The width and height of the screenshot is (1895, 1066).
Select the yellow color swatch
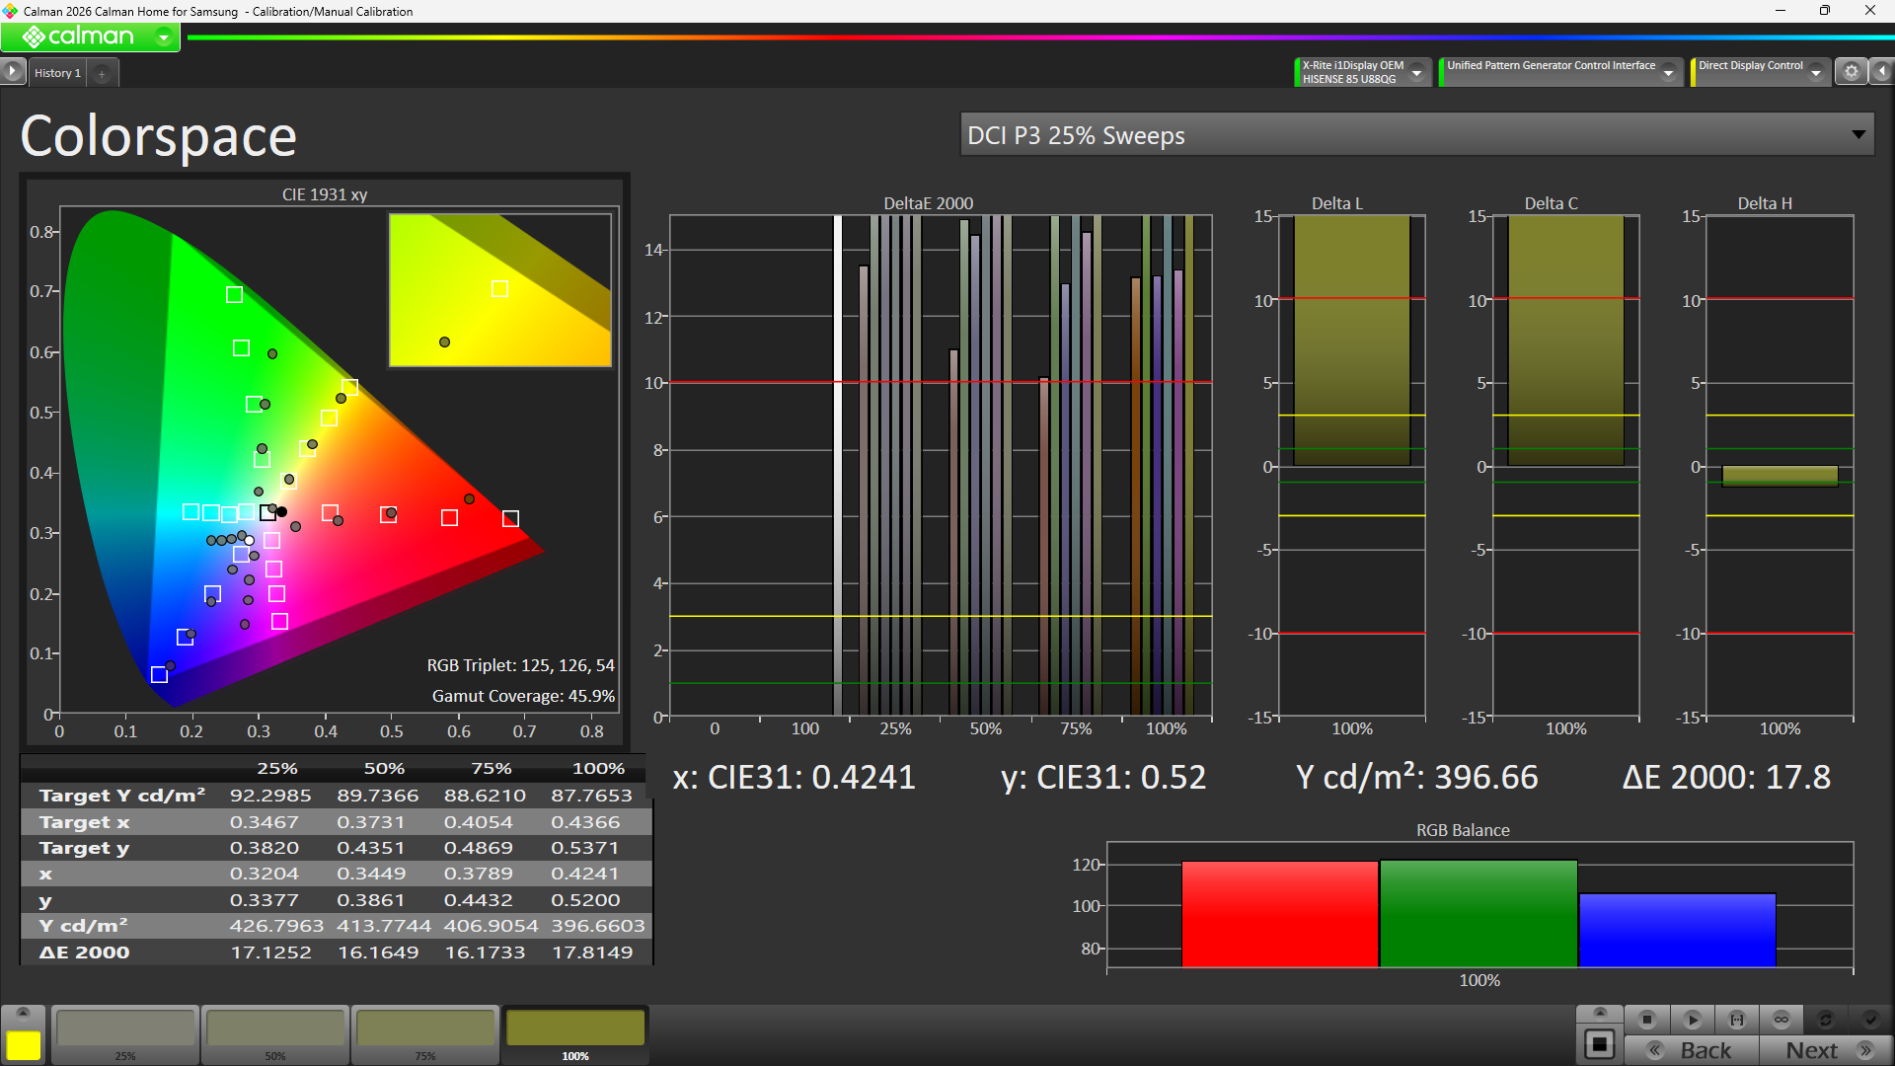click(x=24, y=1045)
